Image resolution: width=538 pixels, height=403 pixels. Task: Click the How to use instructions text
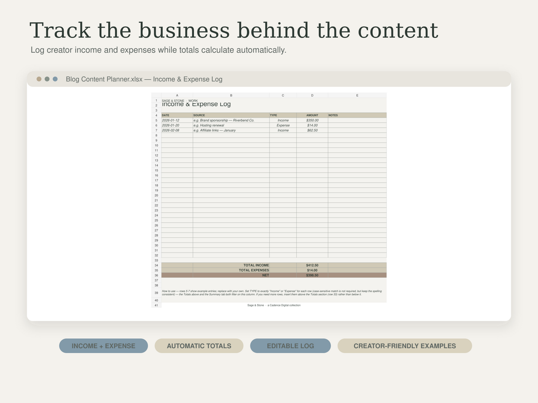[x=272, y=293]
